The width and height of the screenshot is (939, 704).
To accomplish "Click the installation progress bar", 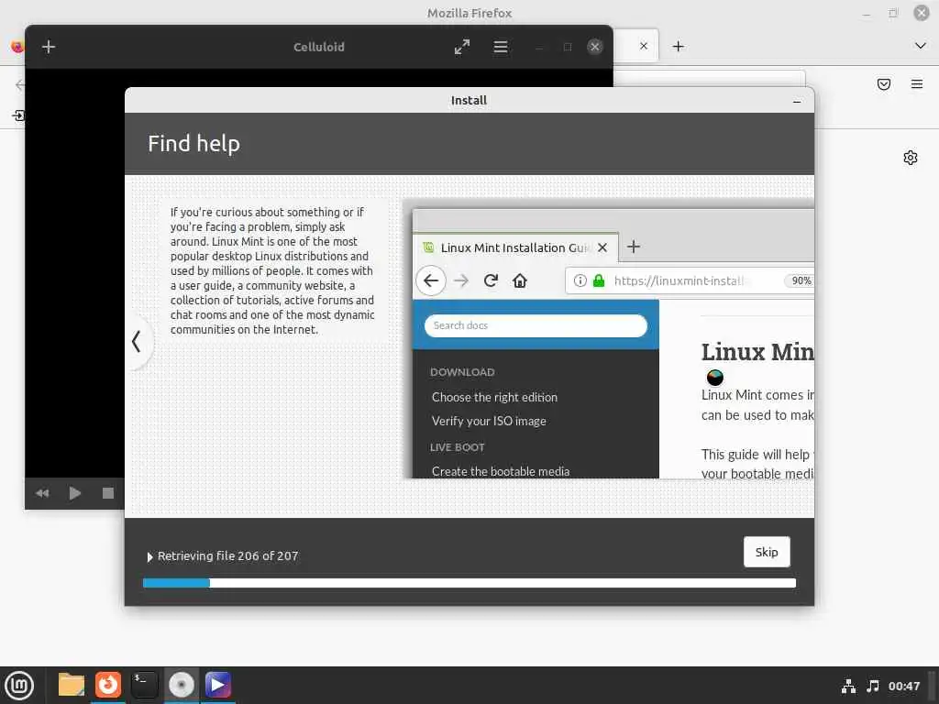I will click(469, 583).
